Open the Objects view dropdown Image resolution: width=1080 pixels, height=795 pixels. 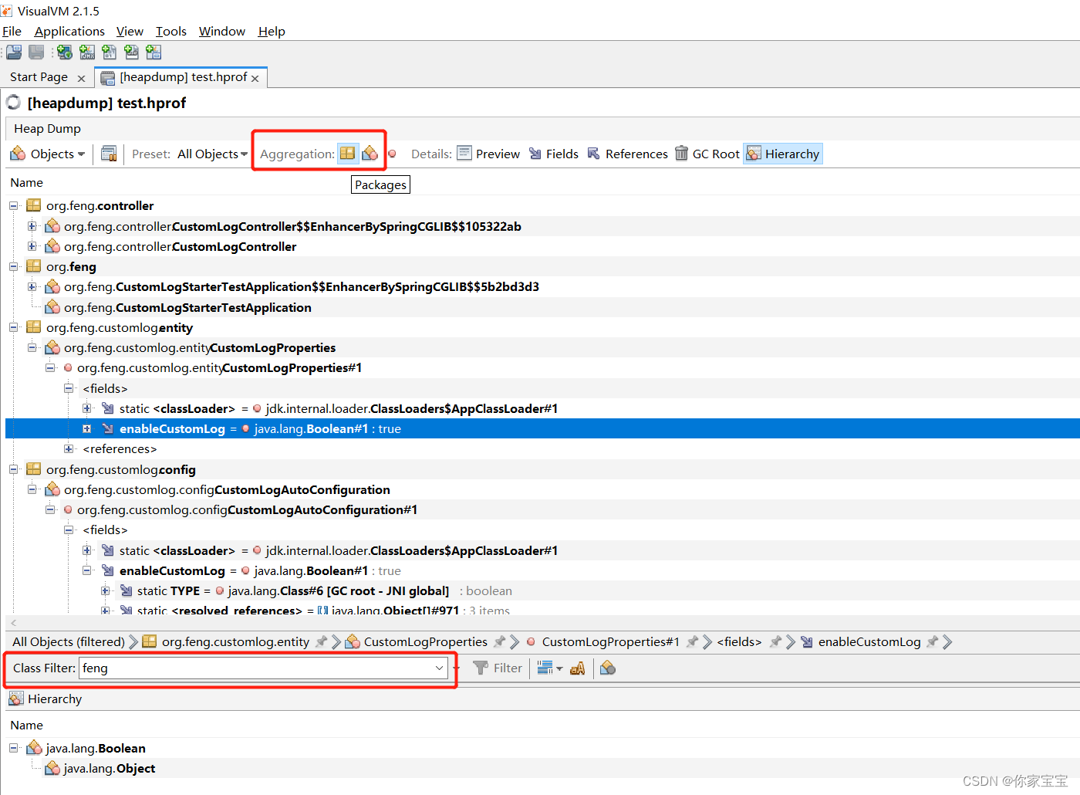click(48, 154)
